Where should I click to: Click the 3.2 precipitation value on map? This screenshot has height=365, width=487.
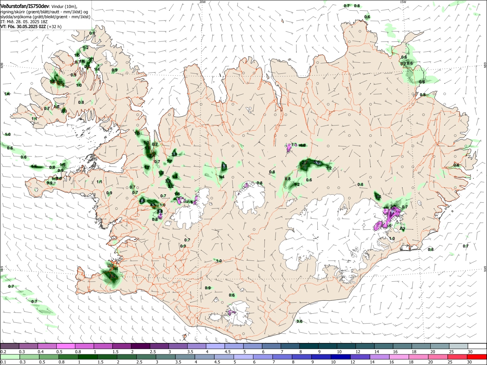coord(168,181)
